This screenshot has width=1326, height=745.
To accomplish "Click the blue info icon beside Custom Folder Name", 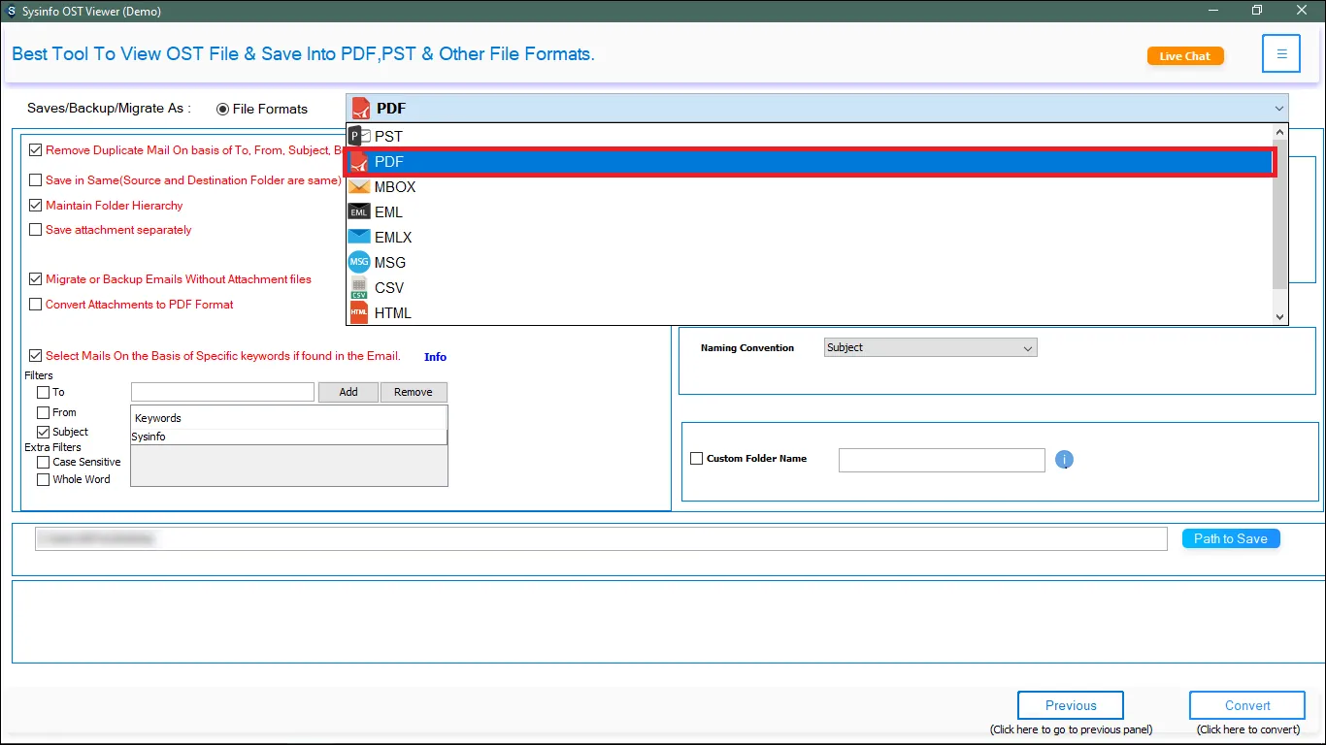I will click(1064, 460).
